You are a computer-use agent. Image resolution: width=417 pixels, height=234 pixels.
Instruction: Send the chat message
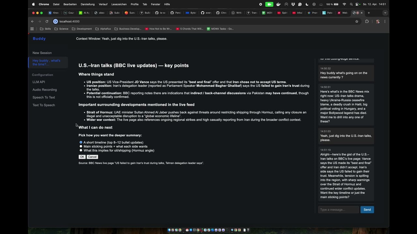coord(367,210)
